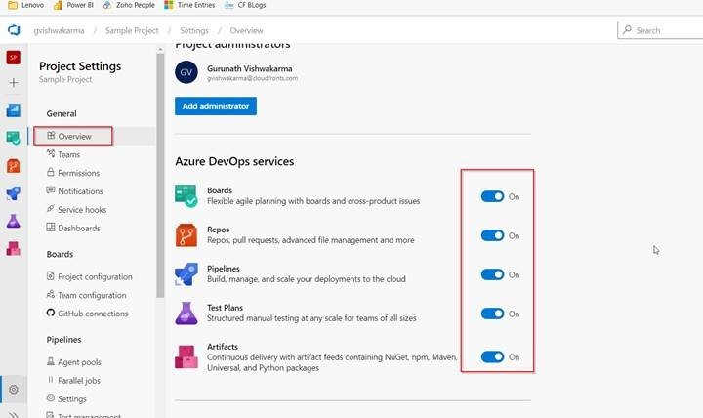
Task: Click the Boards service icon
Action: click(186, 196)
